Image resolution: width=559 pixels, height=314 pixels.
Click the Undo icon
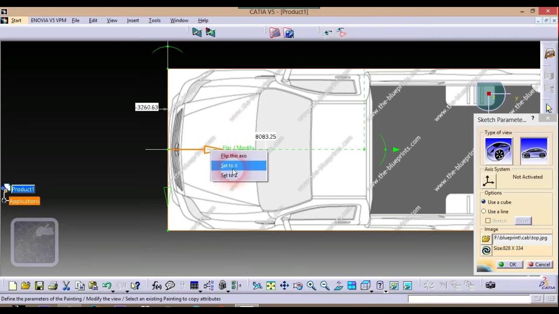point(107,286)
